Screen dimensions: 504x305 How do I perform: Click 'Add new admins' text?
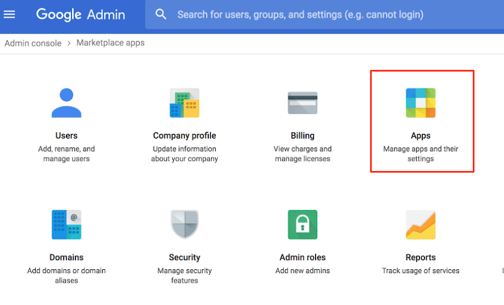tap(303, 271)
